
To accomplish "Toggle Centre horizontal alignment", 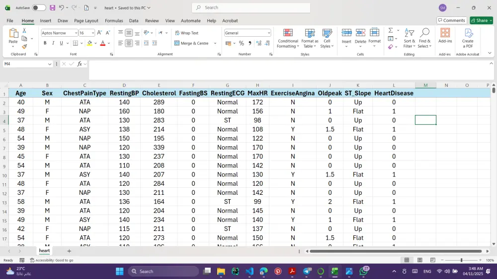I will 129,43.
